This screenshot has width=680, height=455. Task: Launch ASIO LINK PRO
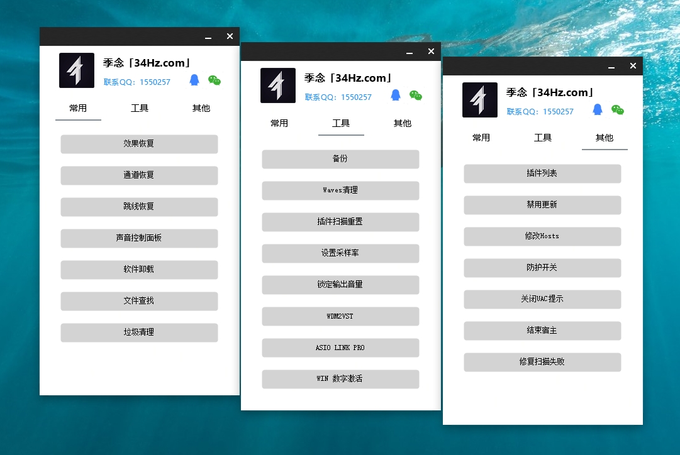(x=340, y=348)
